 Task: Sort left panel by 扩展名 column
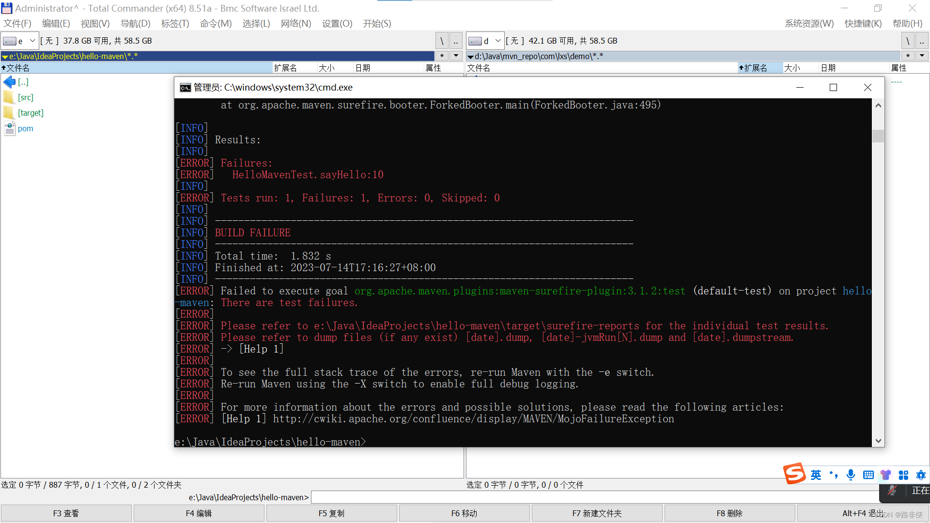tap(294, 68)
